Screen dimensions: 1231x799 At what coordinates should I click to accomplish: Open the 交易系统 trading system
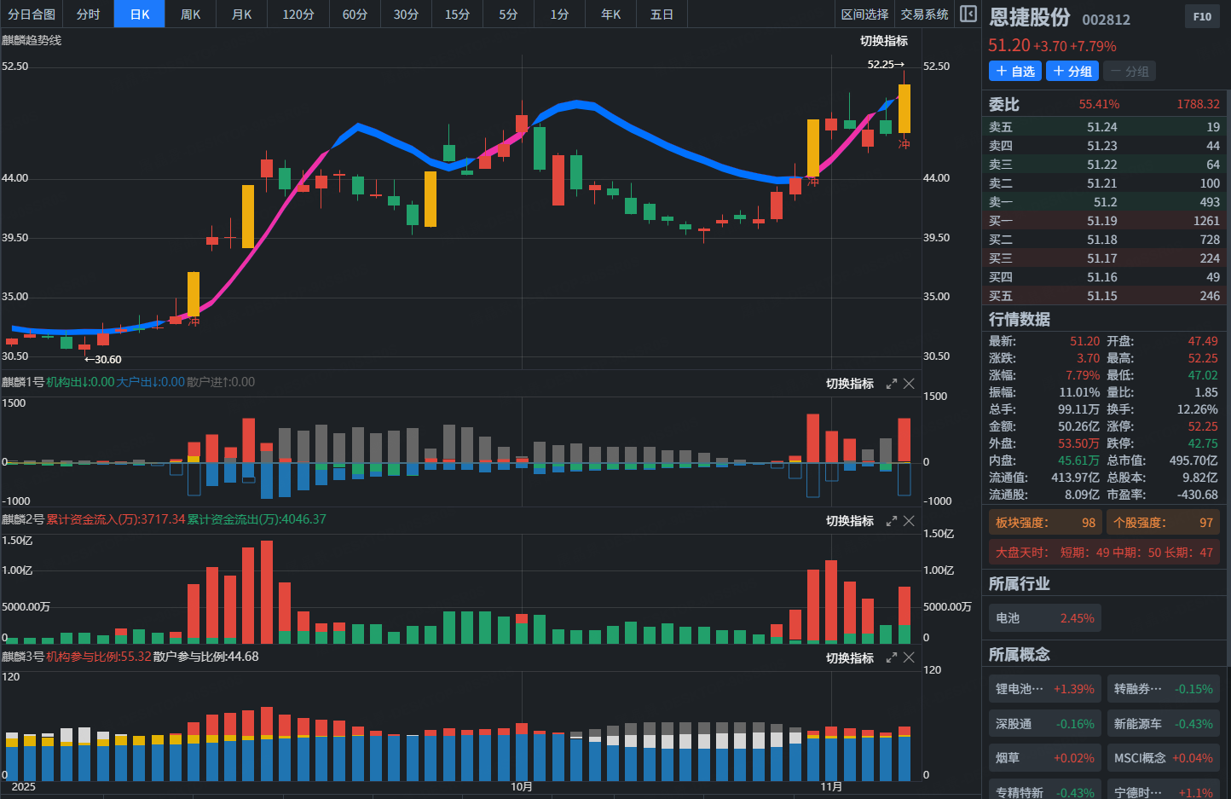click(924, 14)
